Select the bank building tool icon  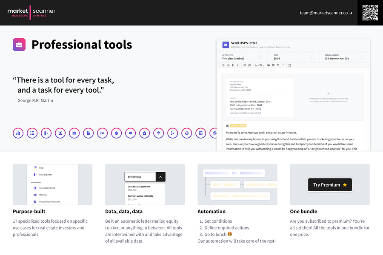145,133
